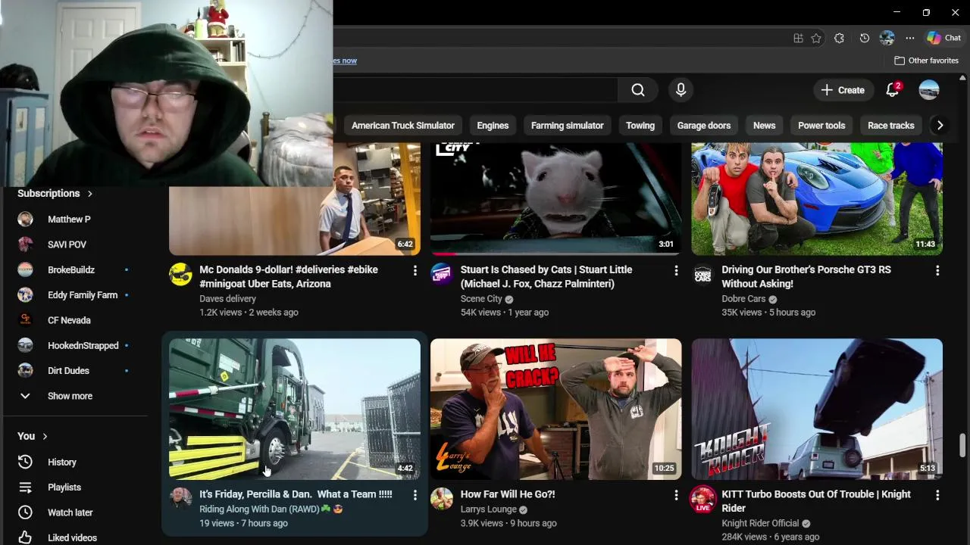Click in the YouTube search field

point(475,90)
